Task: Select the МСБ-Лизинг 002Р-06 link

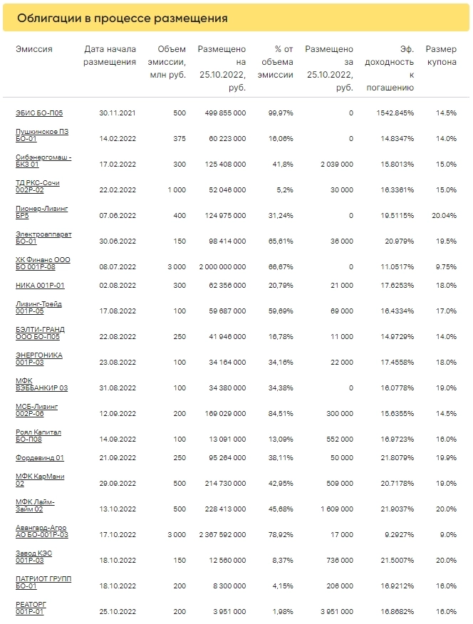Action: [x=36, y=410]
